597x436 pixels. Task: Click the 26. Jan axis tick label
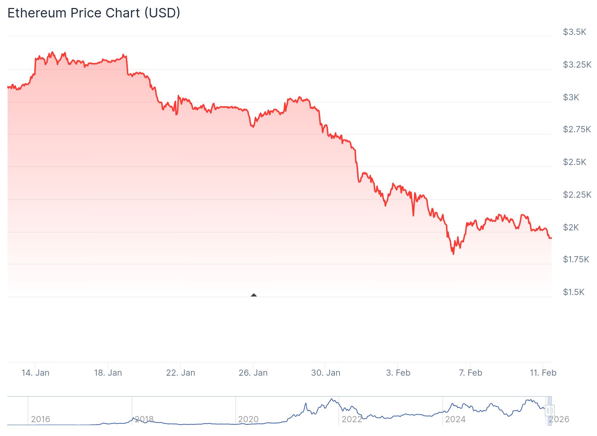[x=253, y=373]
